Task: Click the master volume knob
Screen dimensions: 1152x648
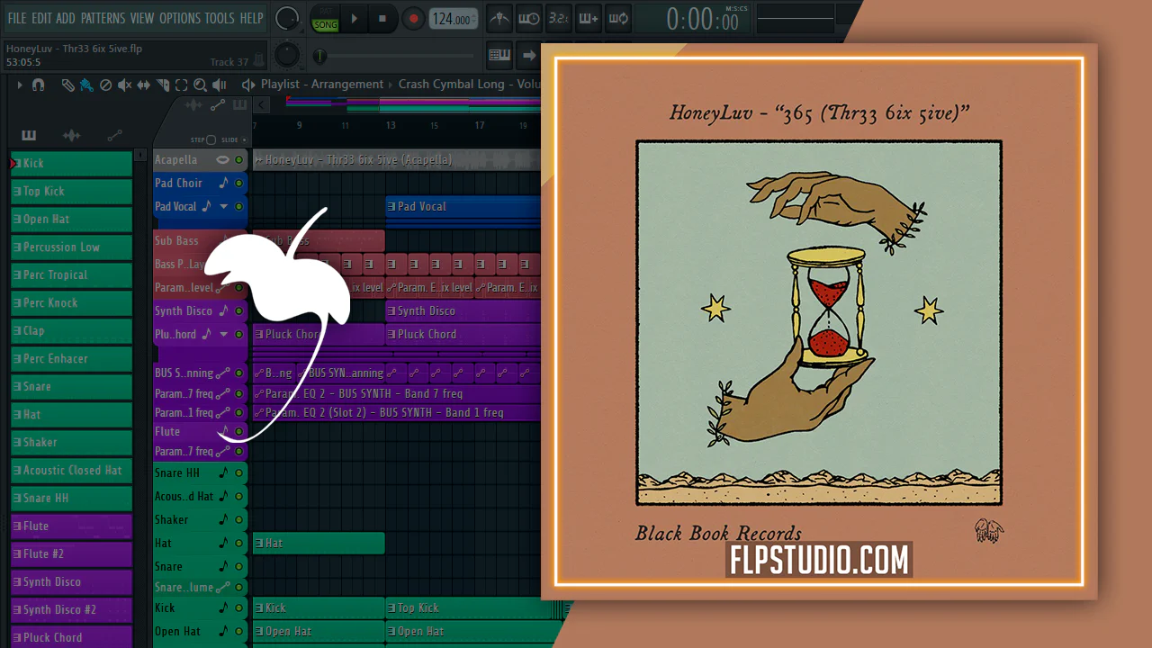Action: 287,18
